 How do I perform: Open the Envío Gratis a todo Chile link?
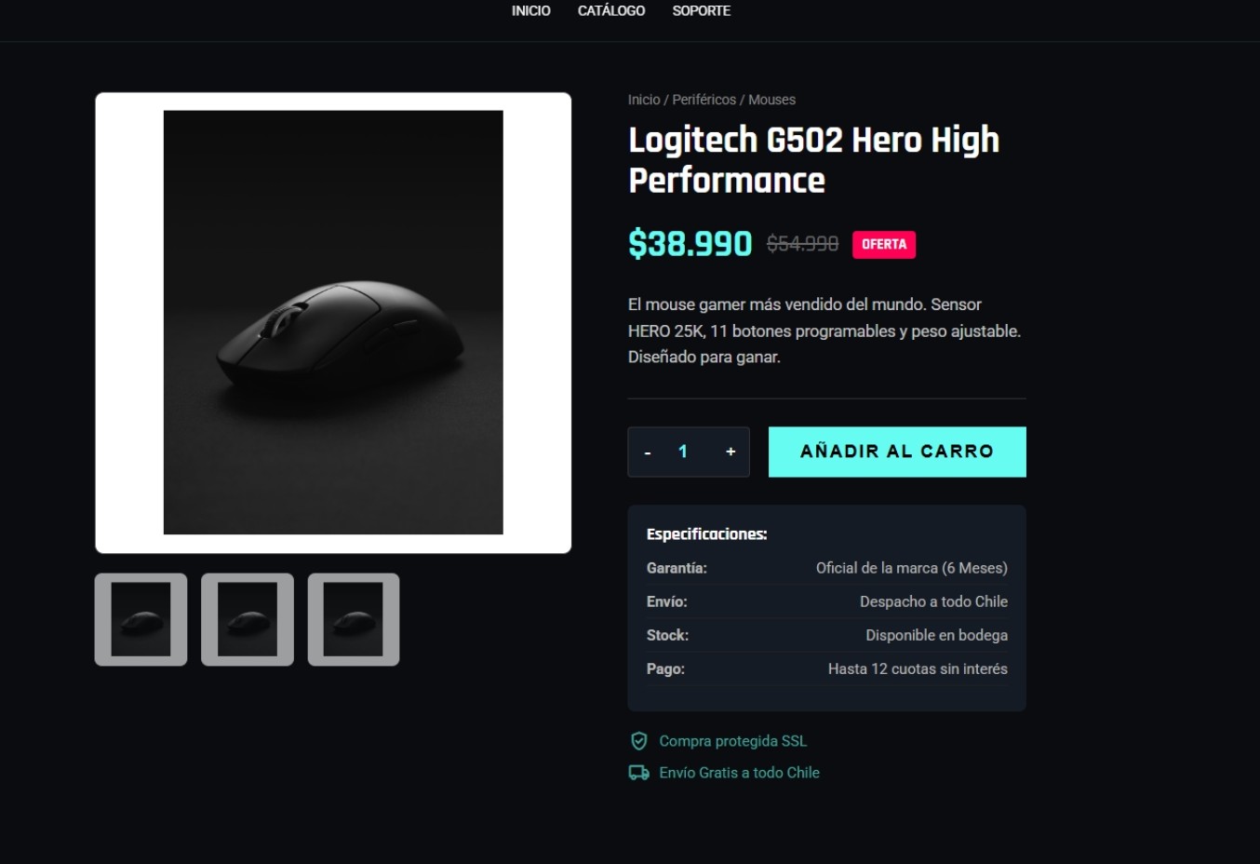pyautogui.click(x=740, y=772)
